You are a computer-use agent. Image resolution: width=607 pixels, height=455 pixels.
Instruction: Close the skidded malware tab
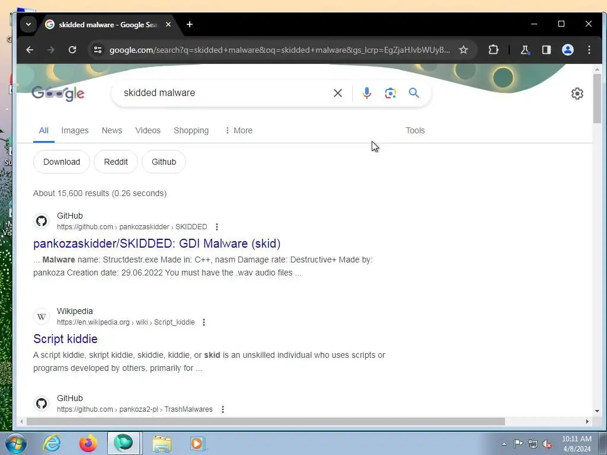click(x=168, y=24)
